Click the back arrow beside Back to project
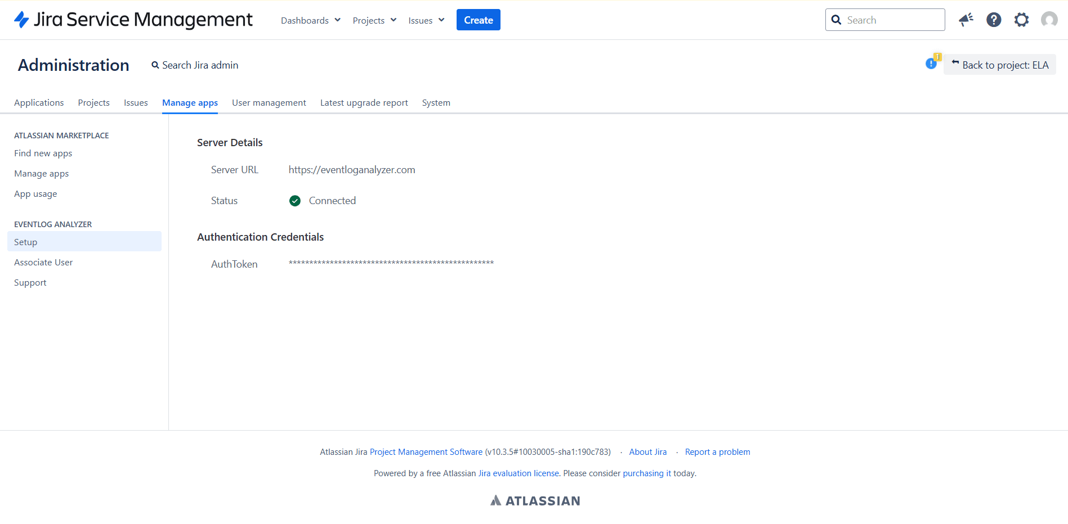1068x524 pixels. (x=955, y=64)
